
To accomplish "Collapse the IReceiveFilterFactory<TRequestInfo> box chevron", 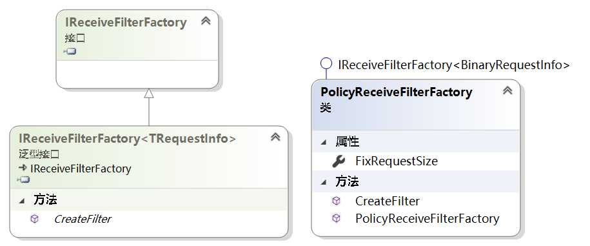I will click(275, 137).
